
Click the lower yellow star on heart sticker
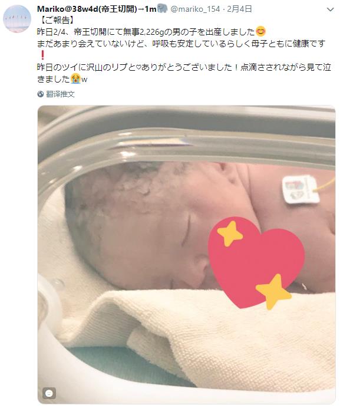point(273,292)
